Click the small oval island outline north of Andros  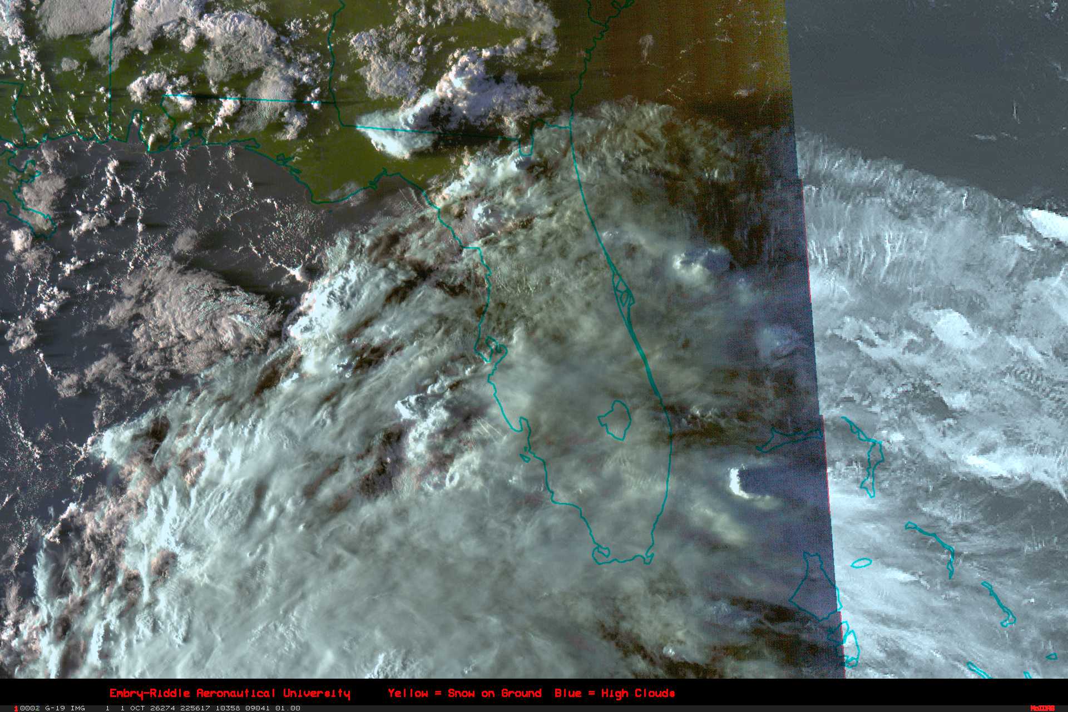pyautogui.click(x=861, y=563)
